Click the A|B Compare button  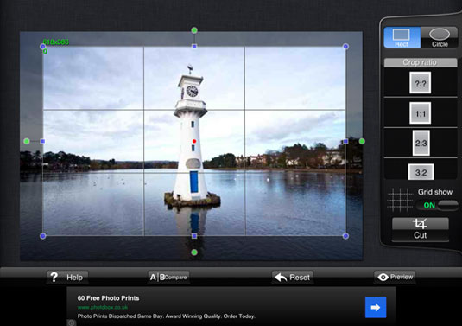pos(168,278)
